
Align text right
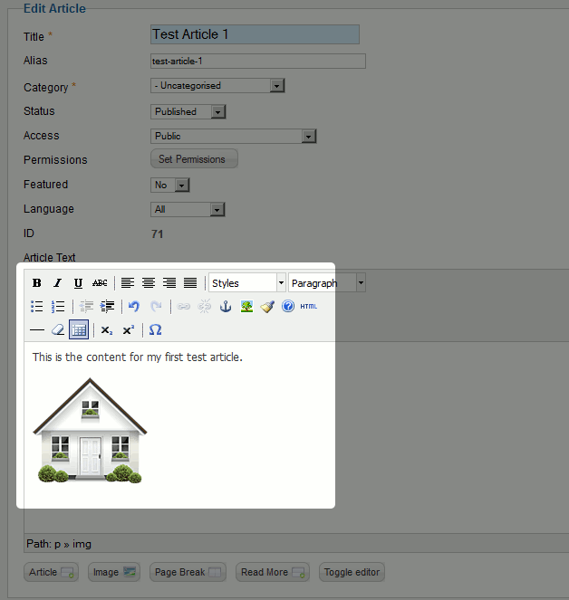169,283
